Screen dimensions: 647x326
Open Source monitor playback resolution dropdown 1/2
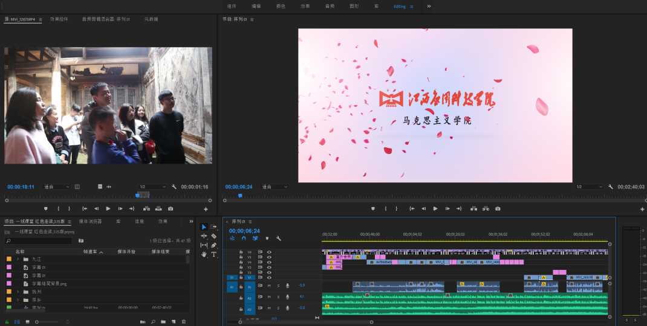[152, 187]
